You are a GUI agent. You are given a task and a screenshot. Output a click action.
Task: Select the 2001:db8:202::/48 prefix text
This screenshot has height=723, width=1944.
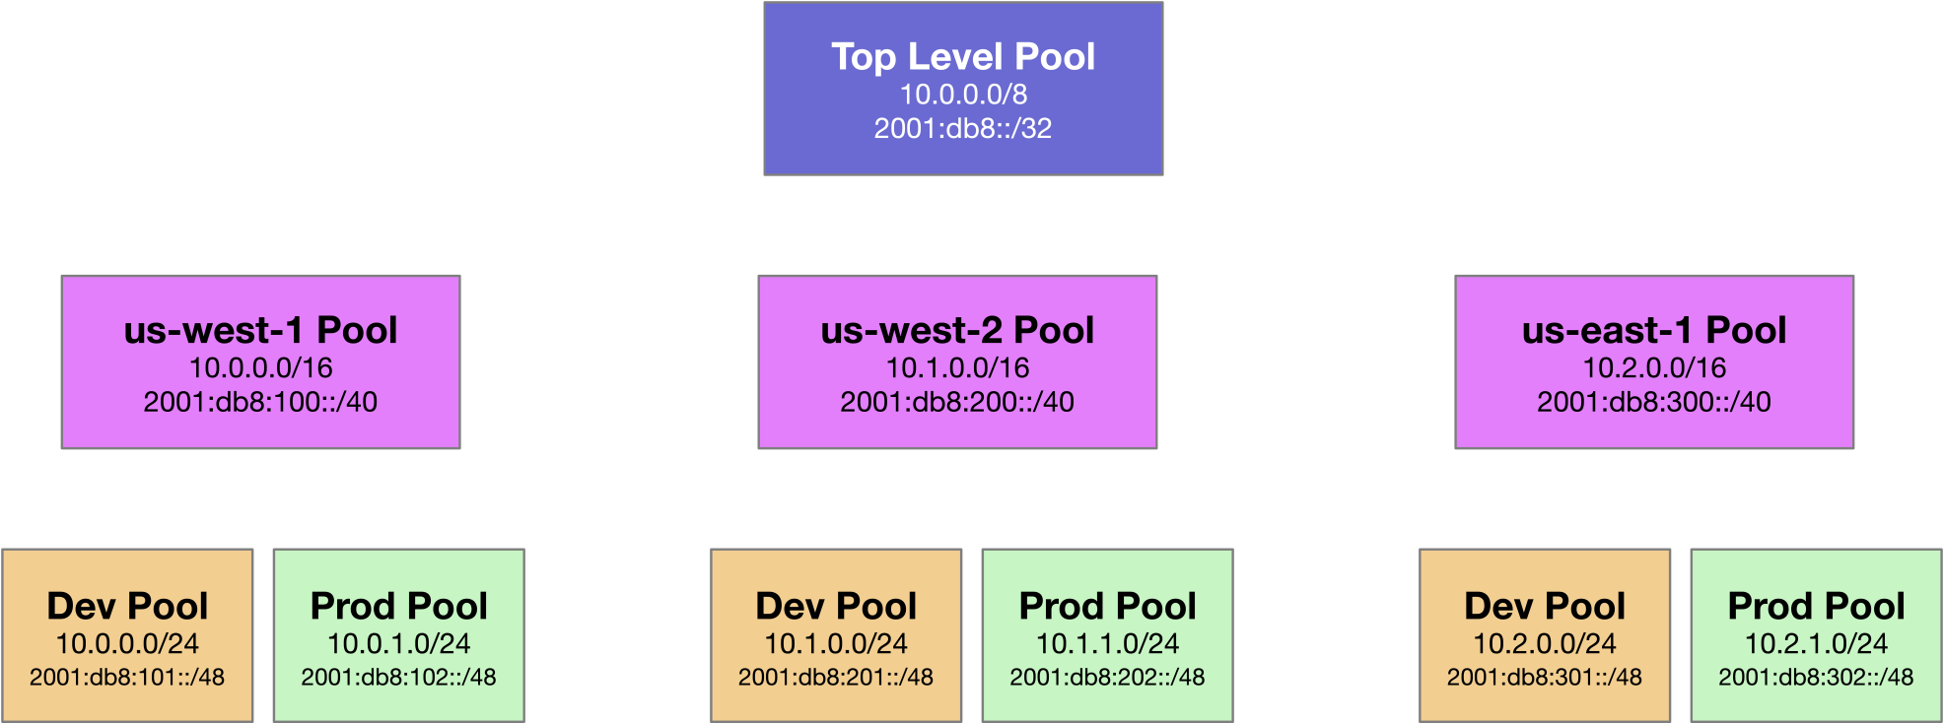tap(1107, 678)
